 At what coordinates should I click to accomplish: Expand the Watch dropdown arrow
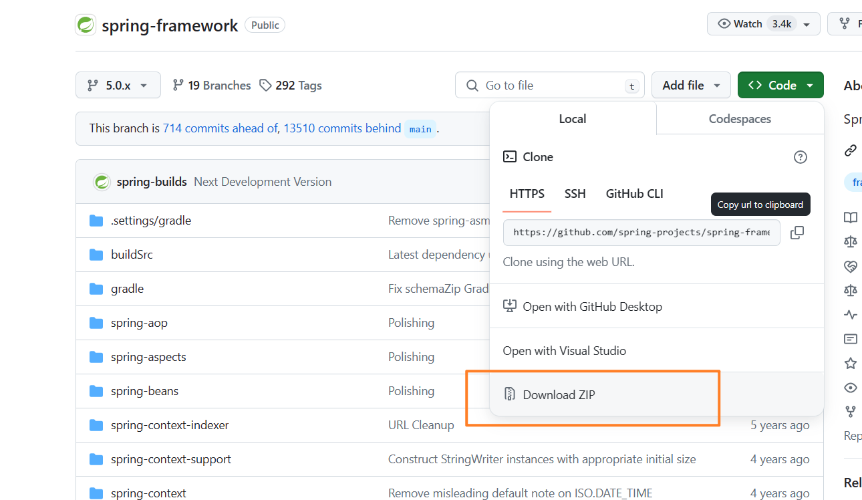pos(807,24)
